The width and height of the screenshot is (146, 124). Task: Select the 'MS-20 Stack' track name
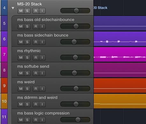pyautogui.click(x=30, y=4)
